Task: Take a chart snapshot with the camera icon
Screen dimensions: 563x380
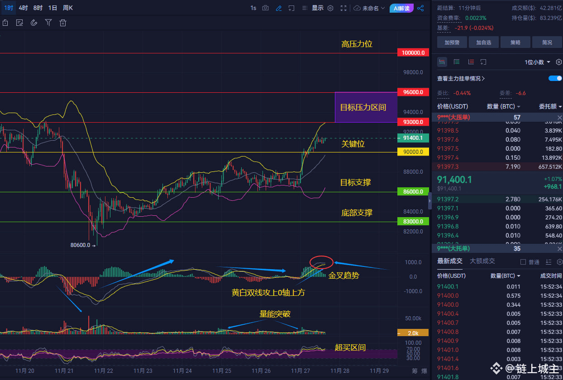Action: click(x=266, y=8)
